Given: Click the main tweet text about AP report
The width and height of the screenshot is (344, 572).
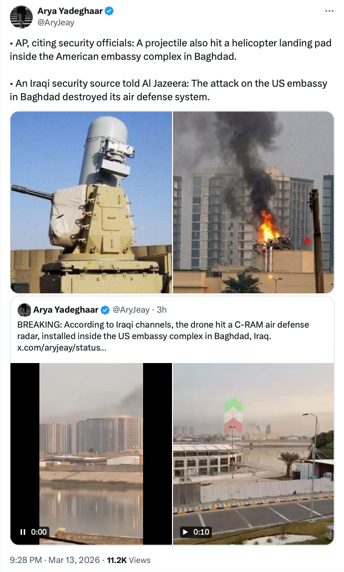Looking at the screenshot, I should (171, 70).
